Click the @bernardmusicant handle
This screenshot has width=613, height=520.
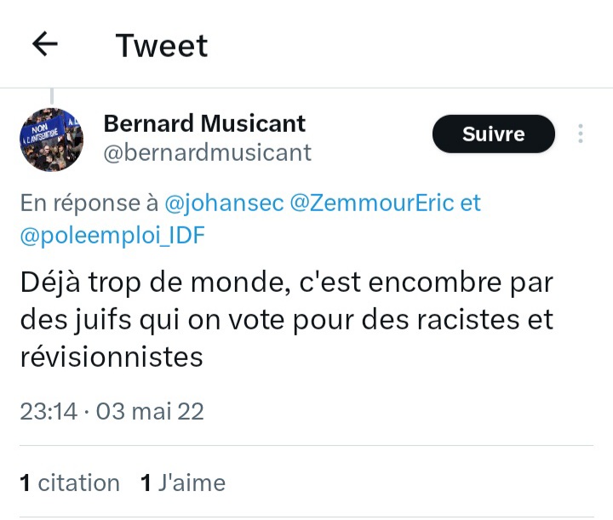[x=207, y=153]
